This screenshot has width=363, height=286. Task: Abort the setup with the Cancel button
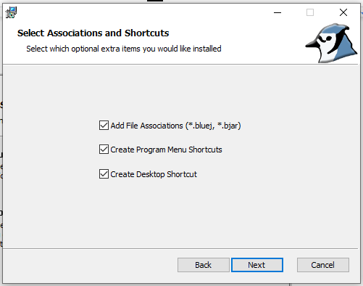click(323, 265)
